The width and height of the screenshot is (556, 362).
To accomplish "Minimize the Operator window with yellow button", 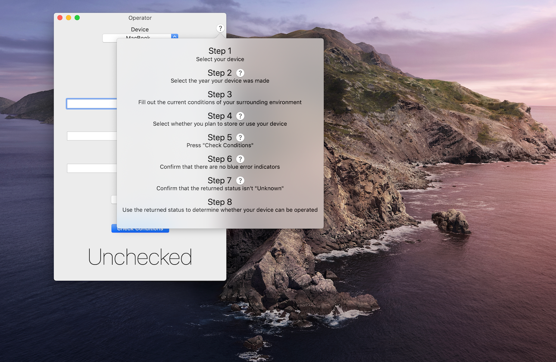I will [x=69, y=18].
